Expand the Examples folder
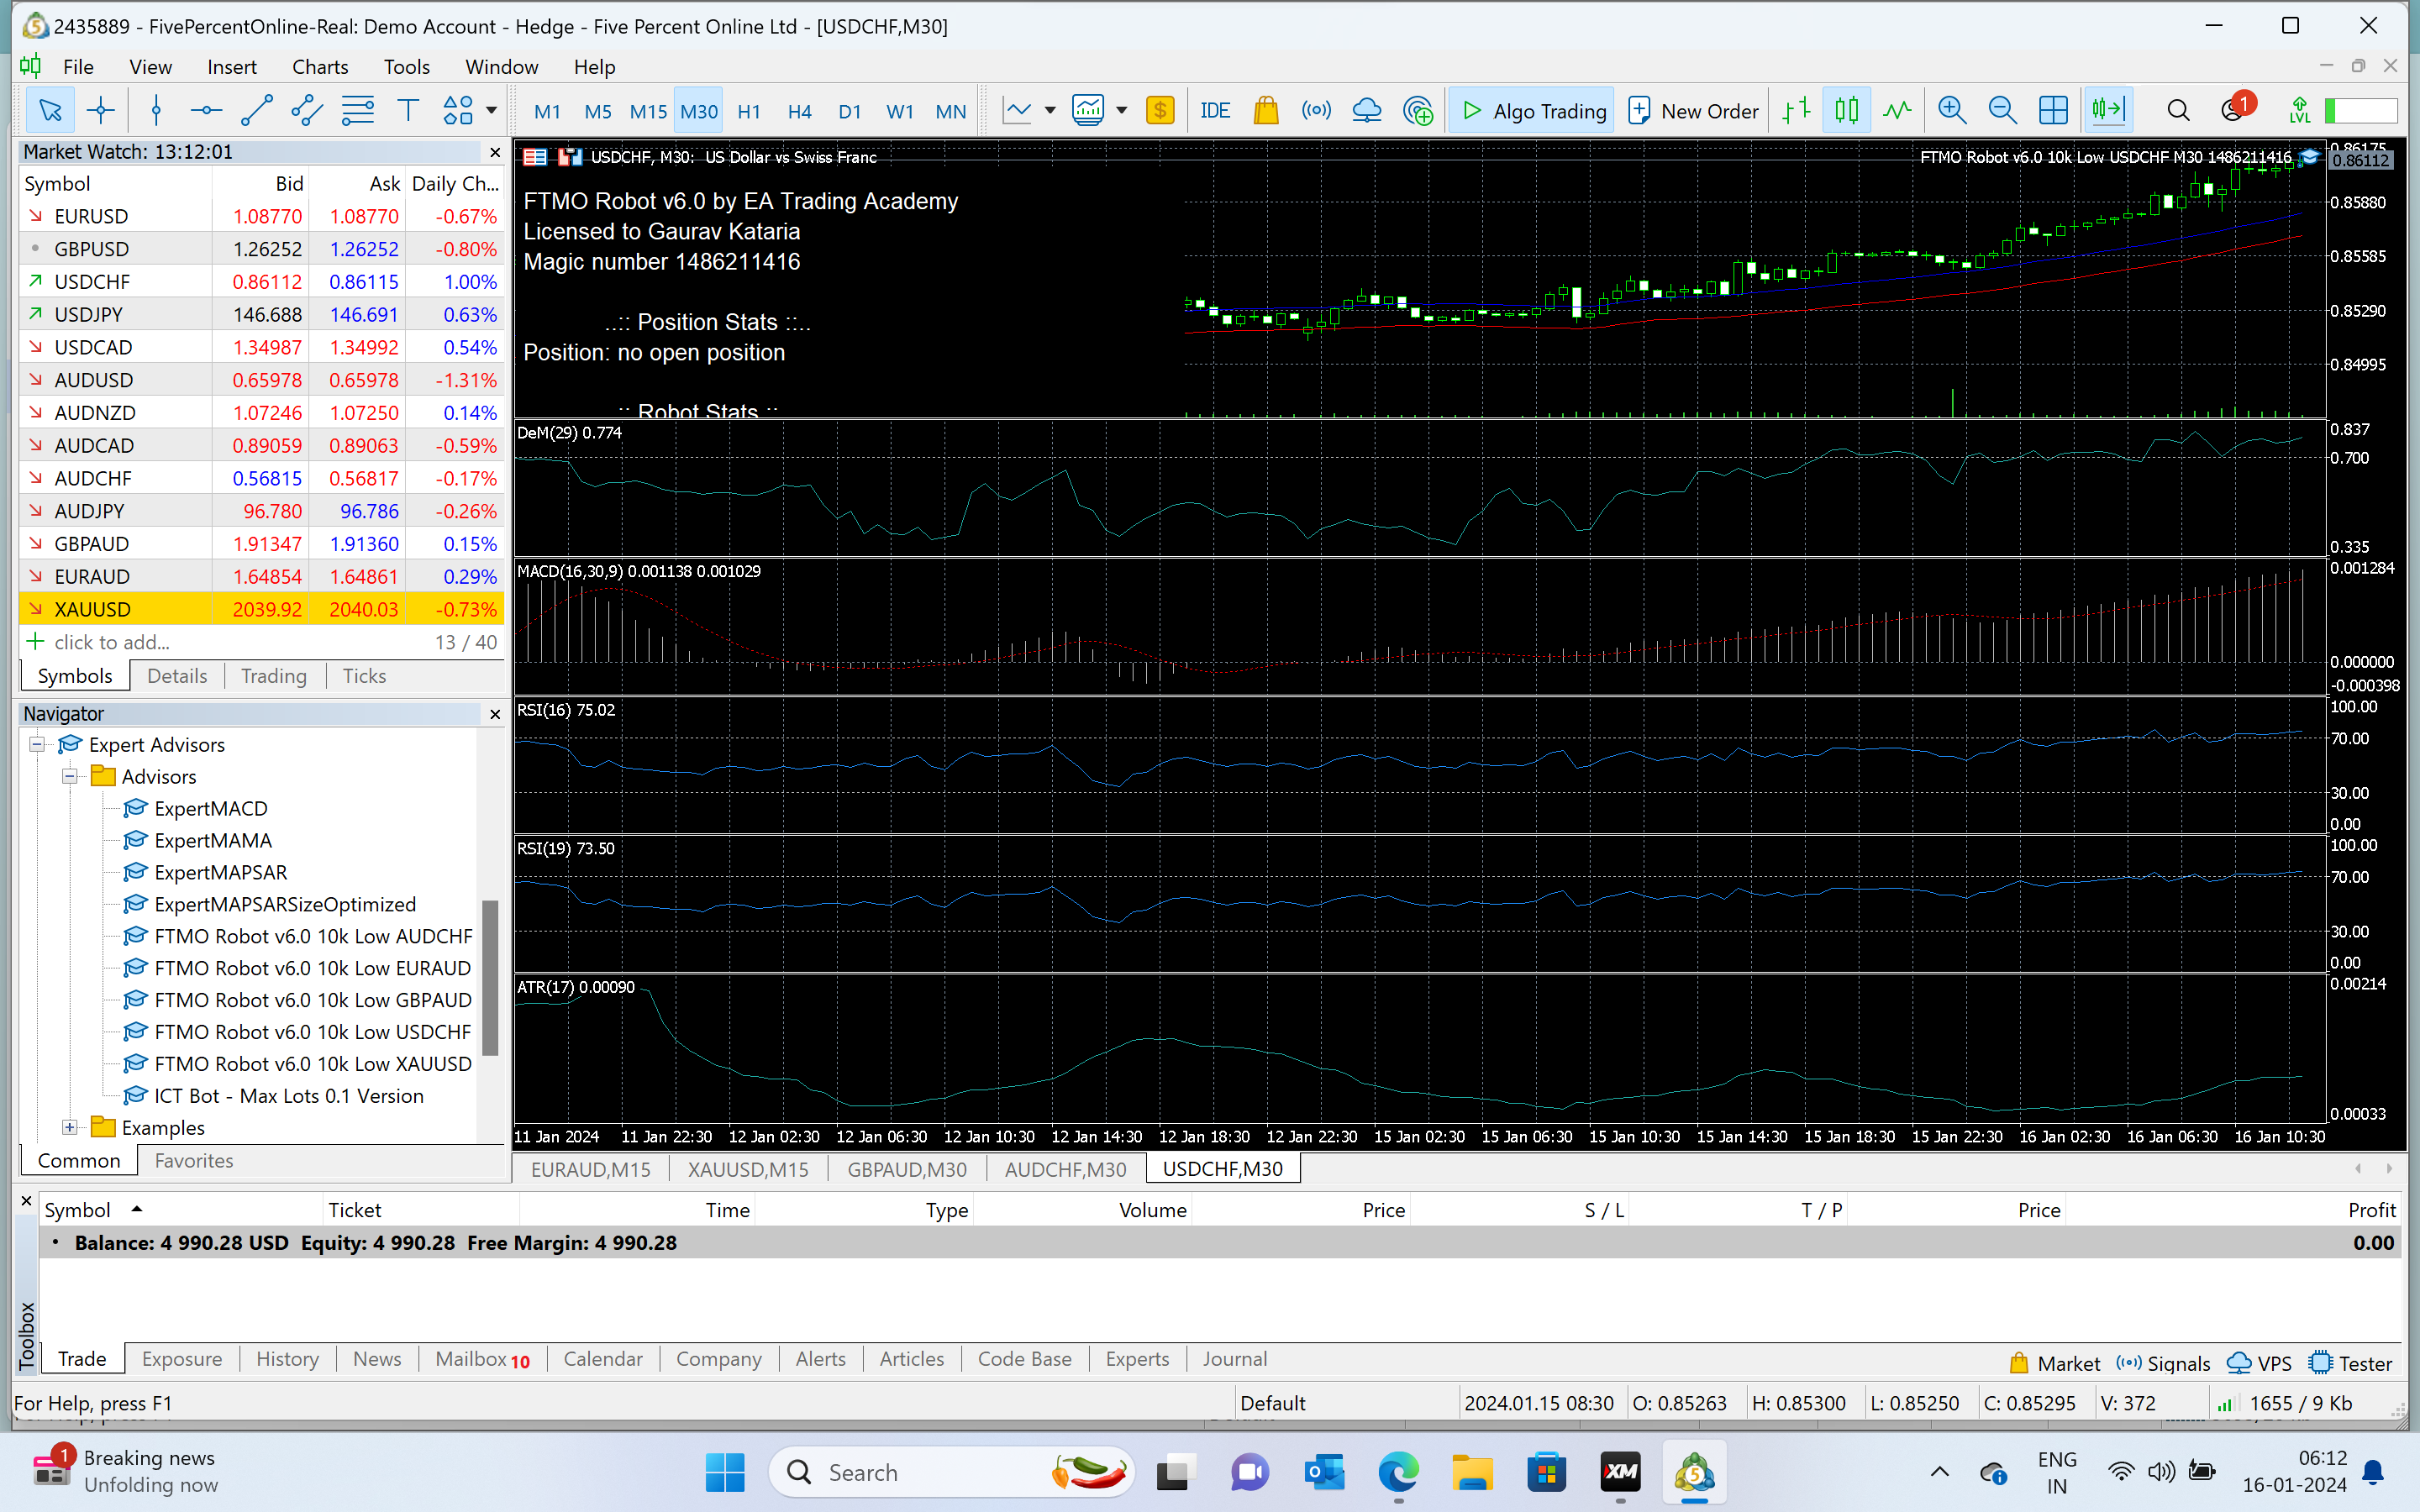The width and height of the screenshot is (2420, 1512). [70, 1127]
